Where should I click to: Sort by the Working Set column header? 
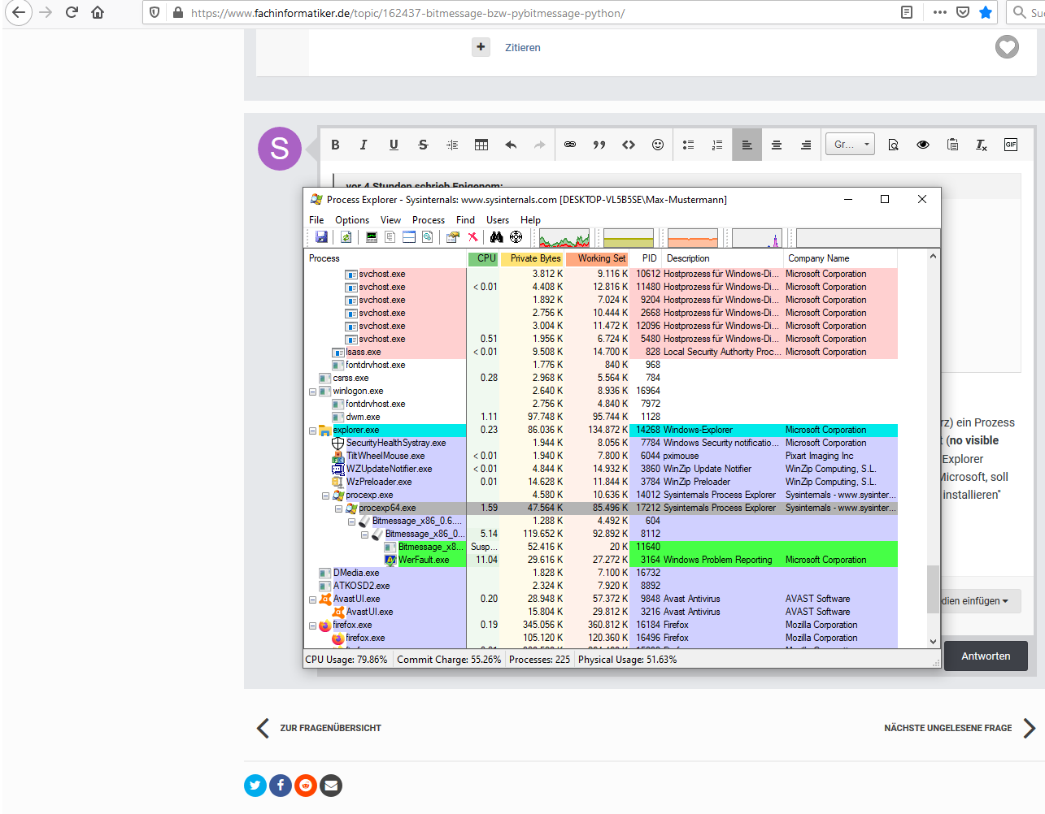coord(598,258)
